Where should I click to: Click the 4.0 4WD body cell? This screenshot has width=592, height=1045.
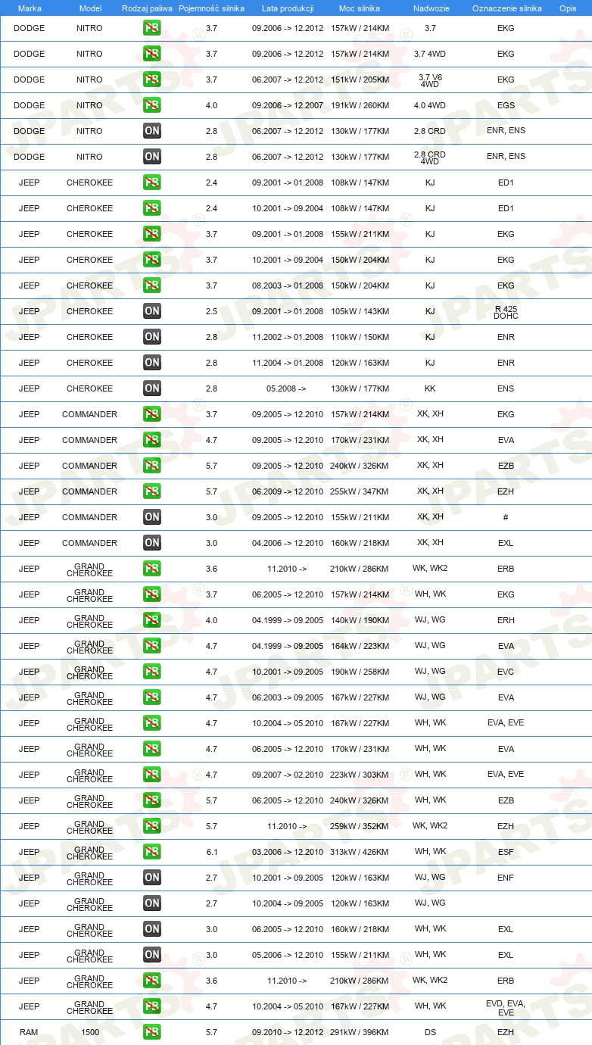pyautogui.click(x=430, y=105)
